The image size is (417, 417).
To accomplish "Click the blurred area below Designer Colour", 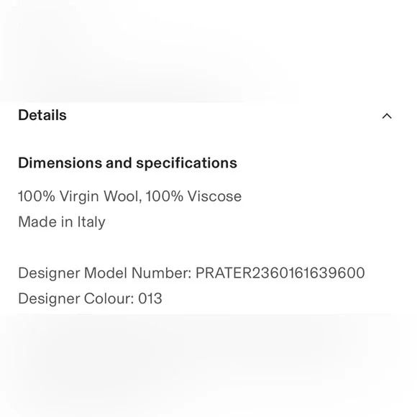I will pyautogui.click(x=208, y=366).
